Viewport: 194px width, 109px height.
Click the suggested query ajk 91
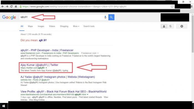tap(43, 40)
